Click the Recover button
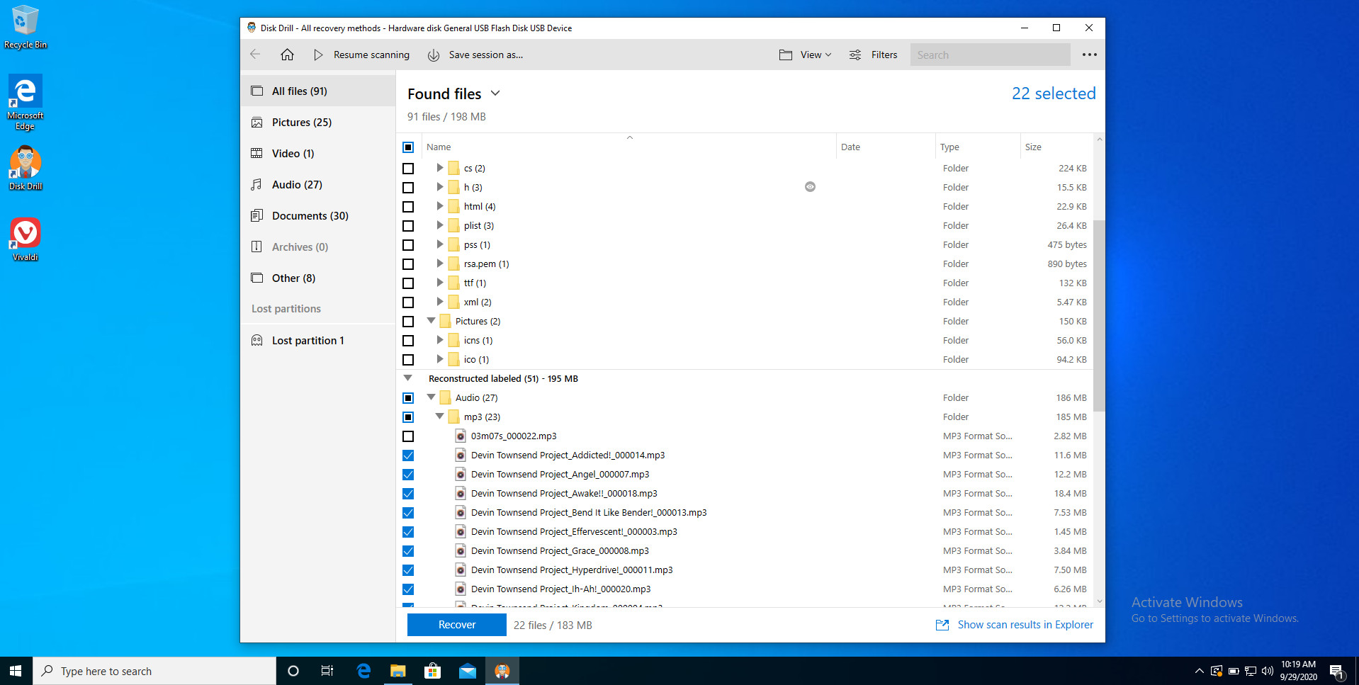Image resolution: width=1359 pixels, height=685 pixels. tap(457, 625)
